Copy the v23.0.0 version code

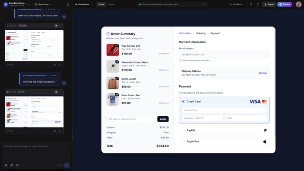tap(55, 131)
